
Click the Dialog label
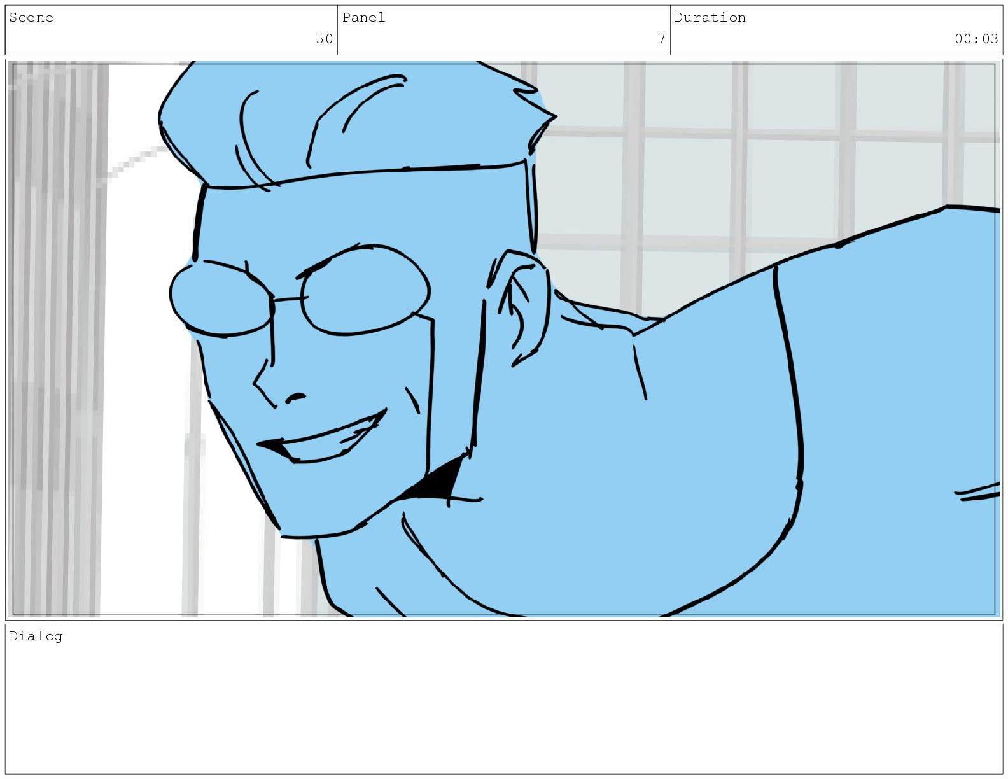pos(36,636)
